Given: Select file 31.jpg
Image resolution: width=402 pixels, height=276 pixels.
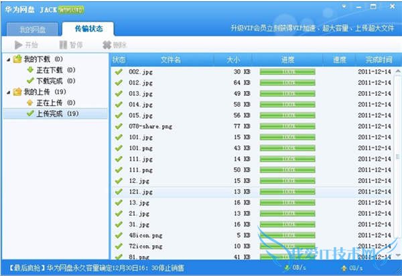Looking at the screenshot, I should 139,224.
